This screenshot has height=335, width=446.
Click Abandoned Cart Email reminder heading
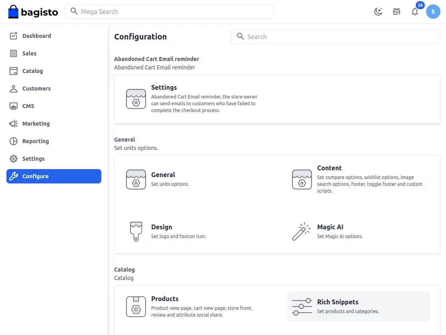click(156, 59)
